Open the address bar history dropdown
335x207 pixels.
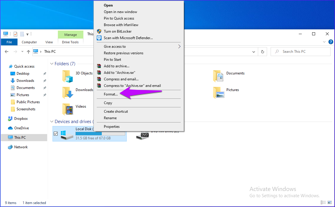tap(254, 52)
